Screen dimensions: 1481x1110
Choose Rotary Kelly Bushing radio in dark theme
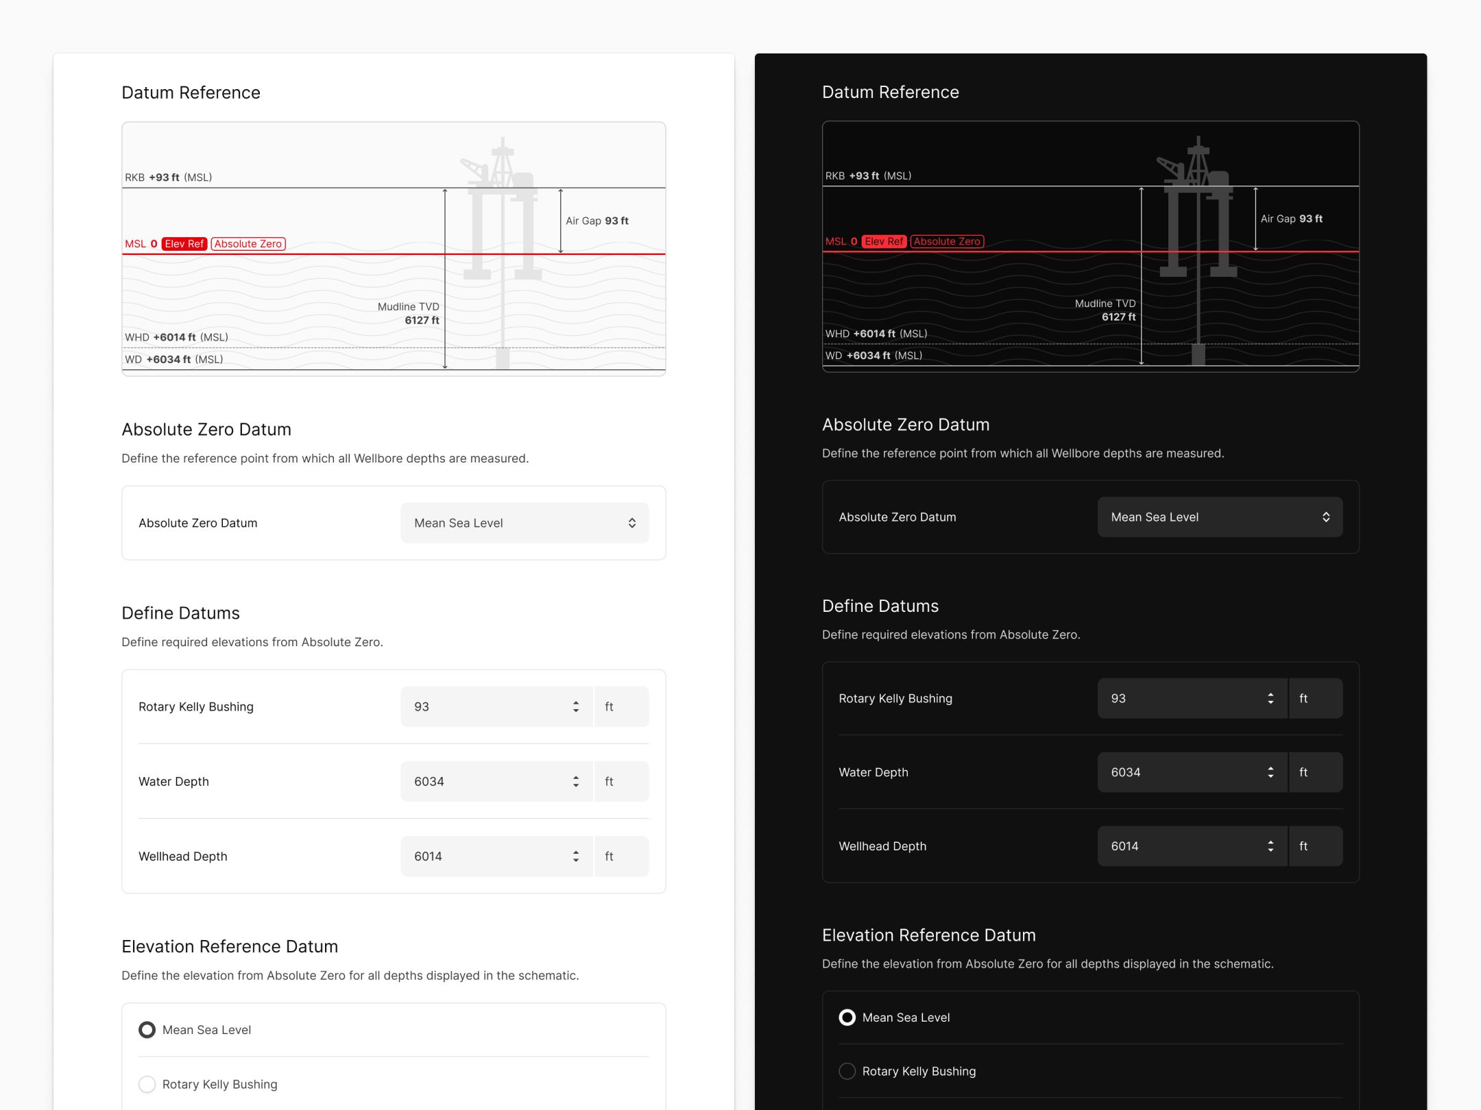click(x=847, y=1071)
